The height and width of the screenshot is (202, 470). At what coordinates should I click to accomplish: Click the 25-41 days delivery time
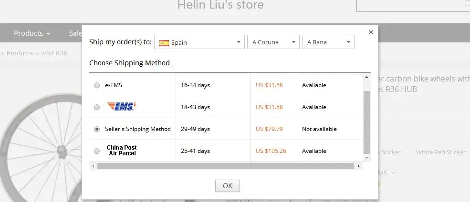pos(196,151)
